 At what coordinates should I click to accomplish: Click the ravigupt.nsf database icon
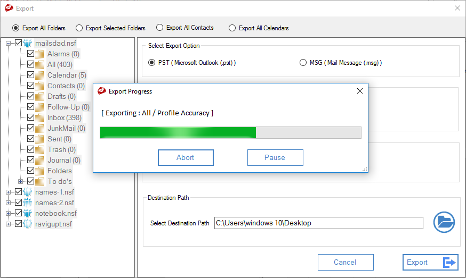[28, 224]
